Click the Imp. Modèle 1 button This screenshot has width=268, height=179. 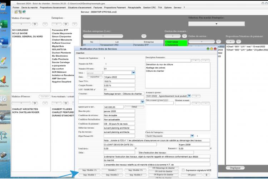pos(89,175)
